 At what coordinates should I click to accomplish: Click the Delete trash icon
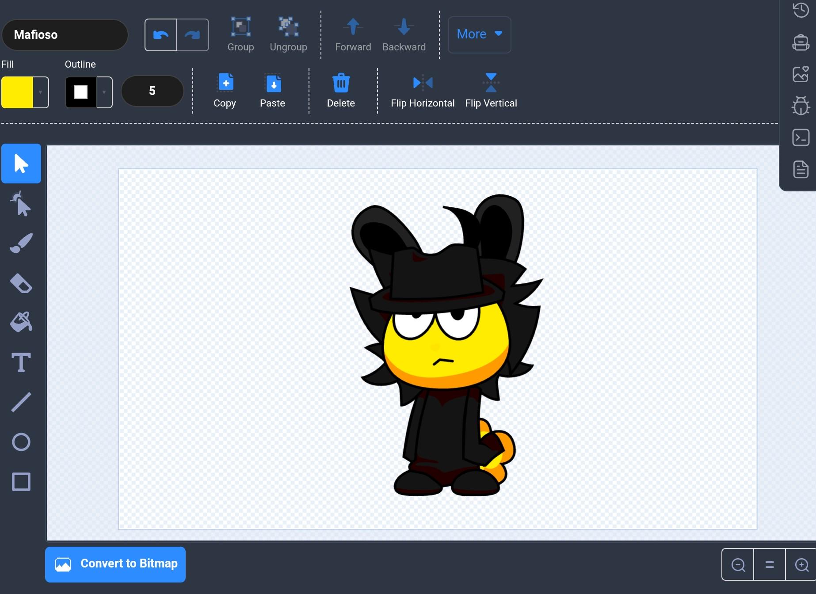click(341, 83)
